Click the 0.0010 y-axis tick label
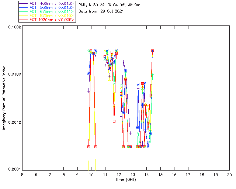 tap(14, 122)
